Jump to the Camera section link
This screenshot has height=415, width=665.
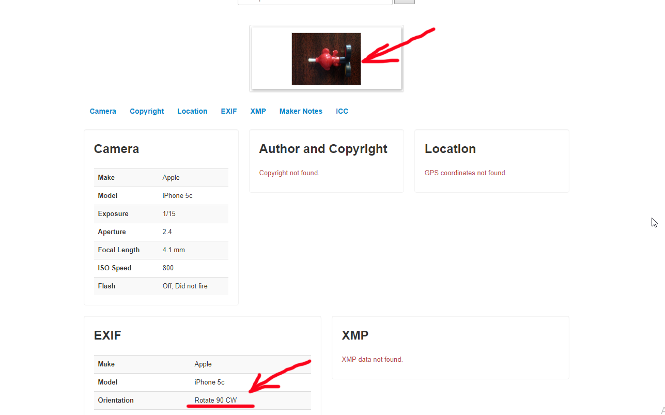103,111
